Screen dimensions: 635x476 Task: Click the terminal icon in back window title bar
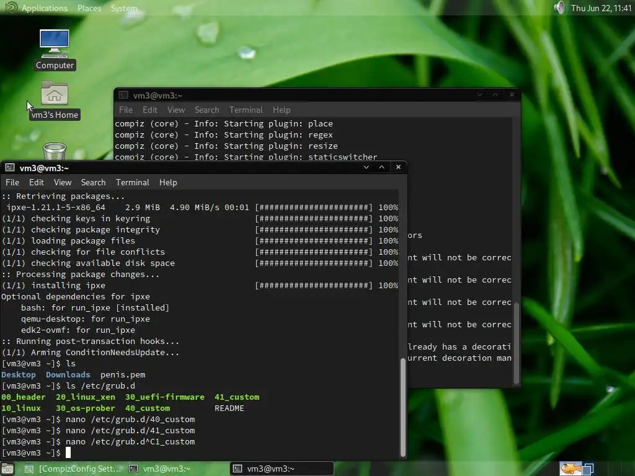pyautogui.click(x=123, y=95)
